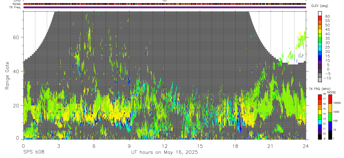
Task: Click the 'TX FRQ (MHz)' legend title
Action: [320, 89]
